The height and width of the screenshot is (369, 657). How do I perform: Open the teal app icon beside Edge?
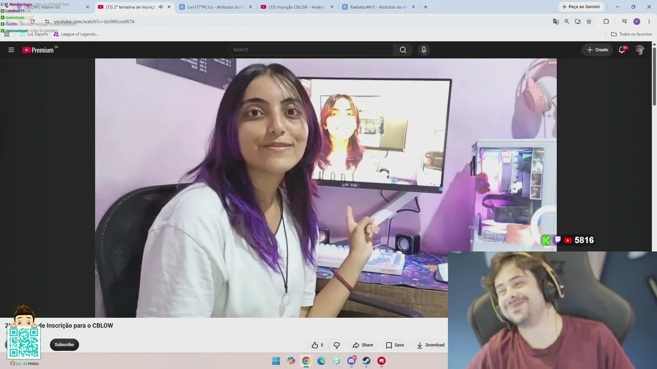point(337,361)
